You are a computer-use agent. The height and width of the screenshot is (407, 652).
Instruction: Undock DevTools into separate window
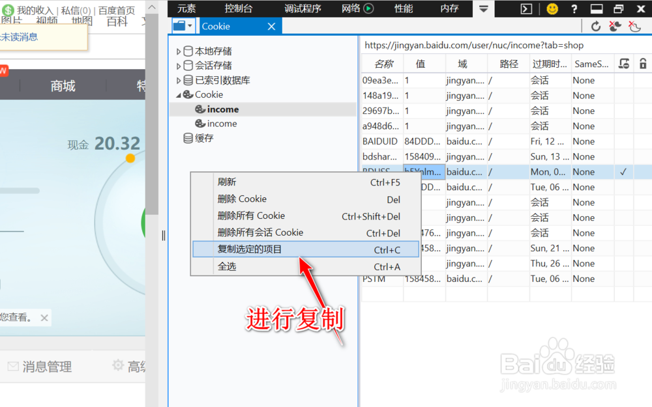618,8
